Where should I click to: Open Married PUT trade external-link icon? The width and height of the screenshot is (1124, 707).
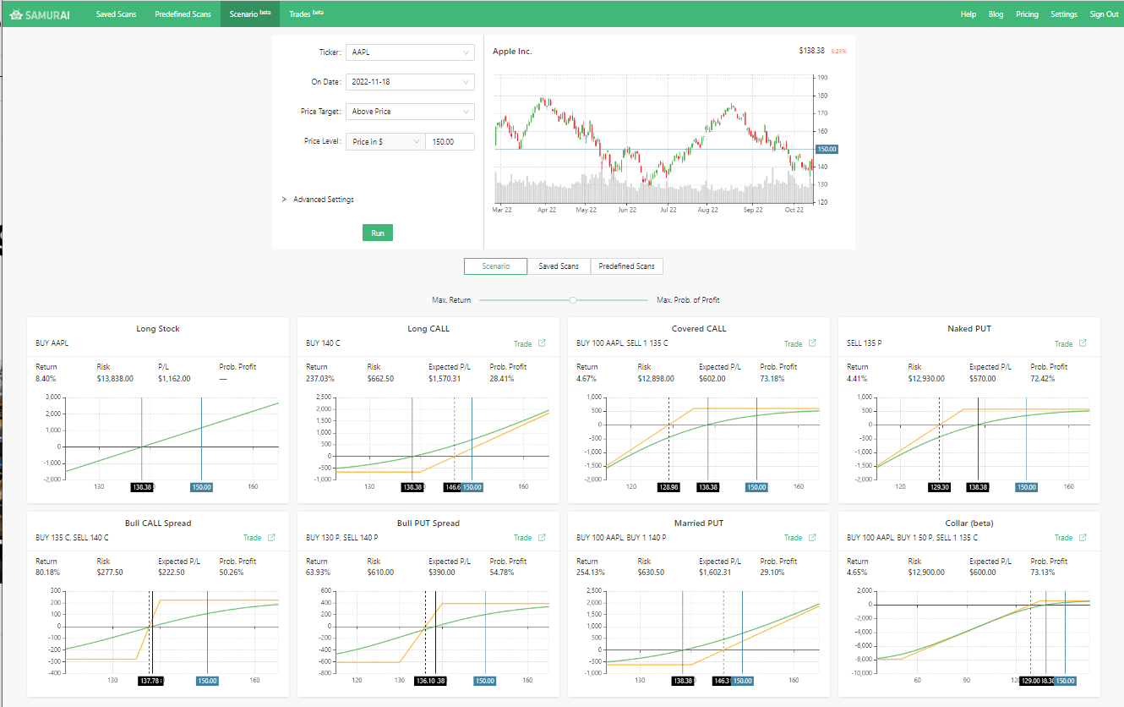click(812, 538)
